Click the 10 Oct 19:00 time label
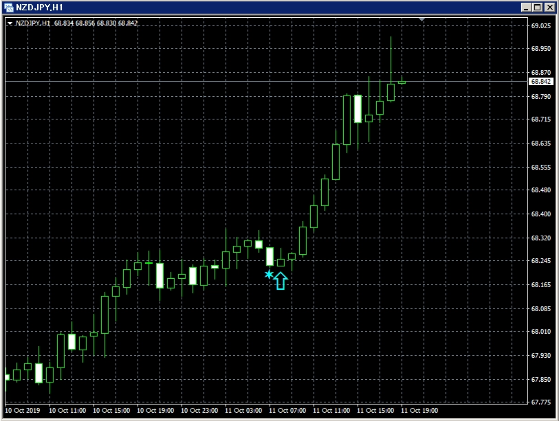 tap(155, 410)
